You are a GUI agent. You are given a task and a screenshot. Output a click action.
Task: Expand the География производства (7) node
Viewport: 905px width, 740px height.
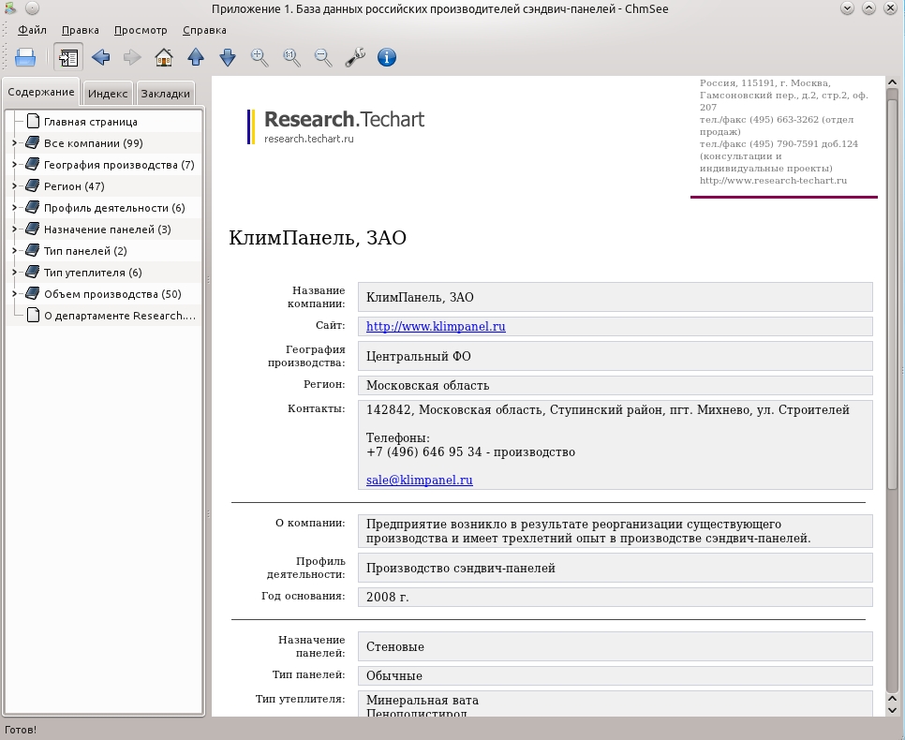pos(14,165)
